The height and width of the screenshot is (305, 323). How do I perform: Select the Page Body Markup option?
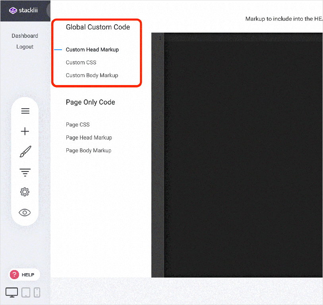coord(89,150)
